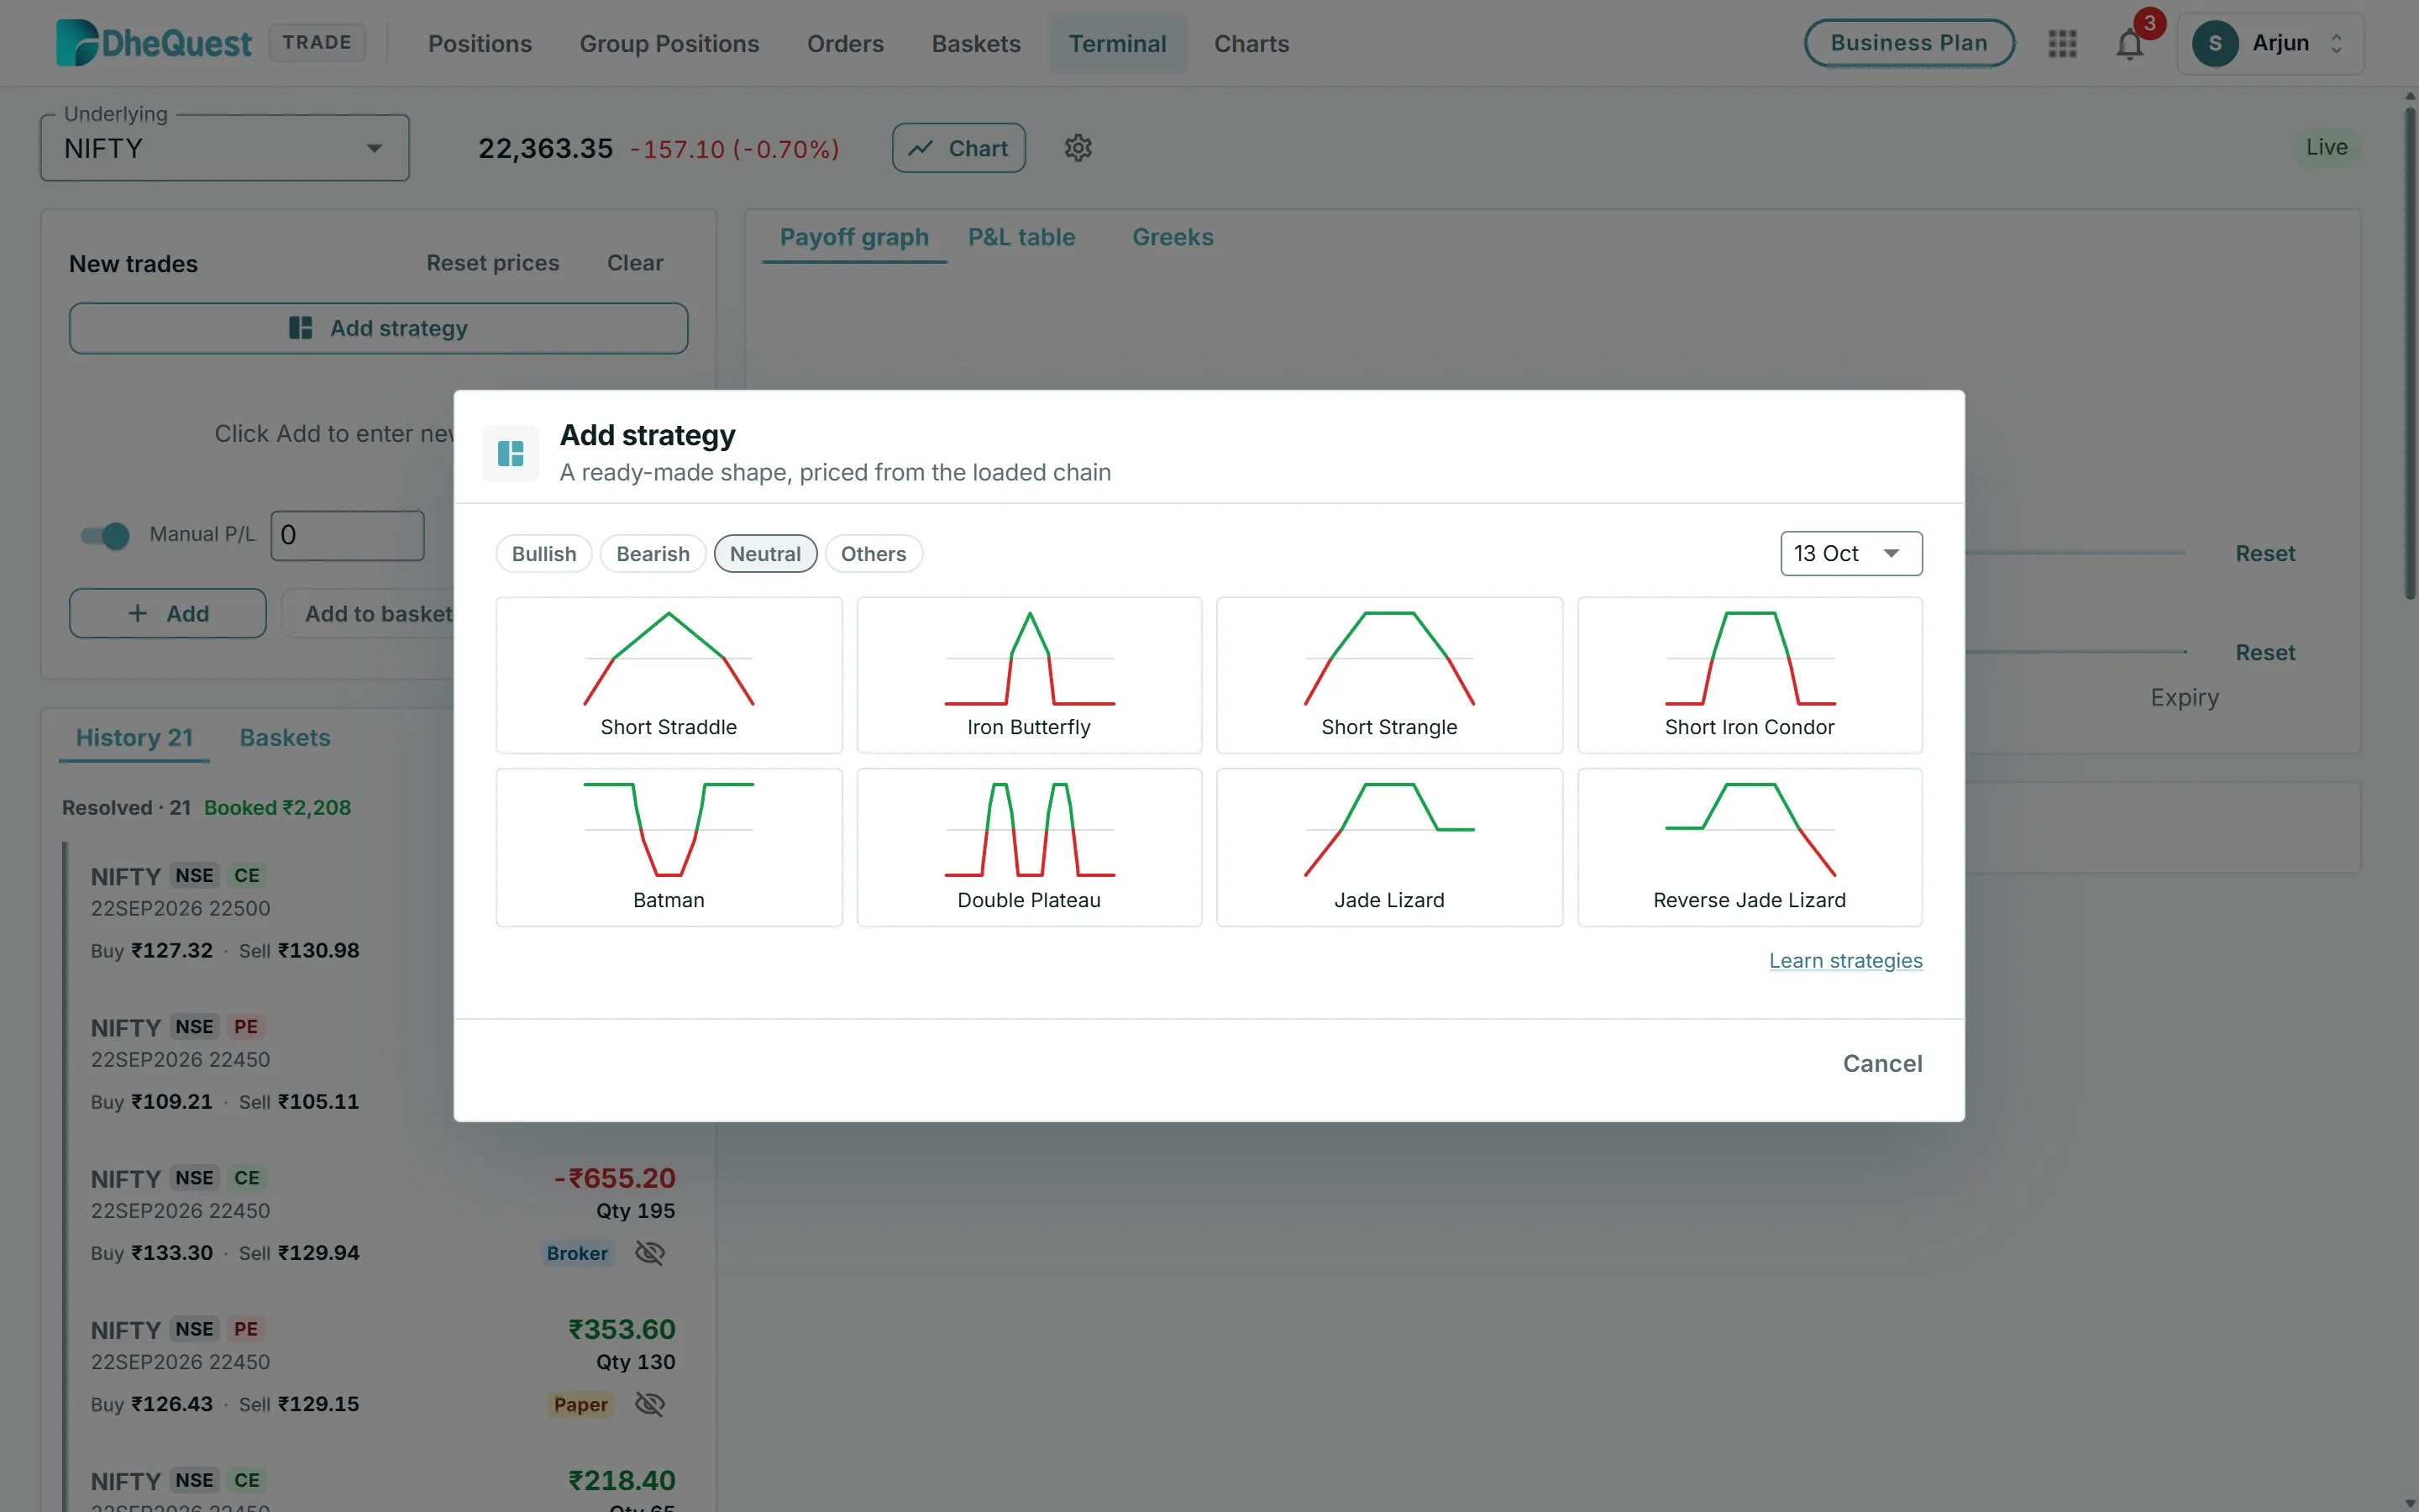
Task: Choose the Short Strangle payoff card
Action: pos(1389,675)
